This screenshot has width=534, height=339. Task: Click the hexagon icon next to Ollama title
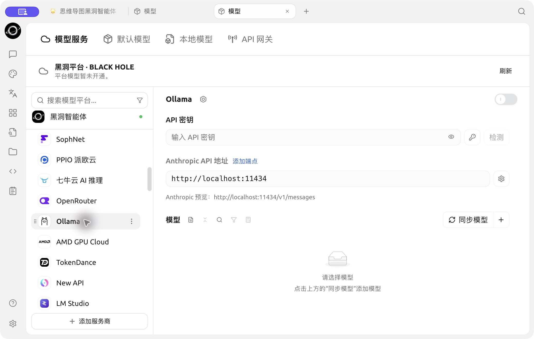[203, 99]
